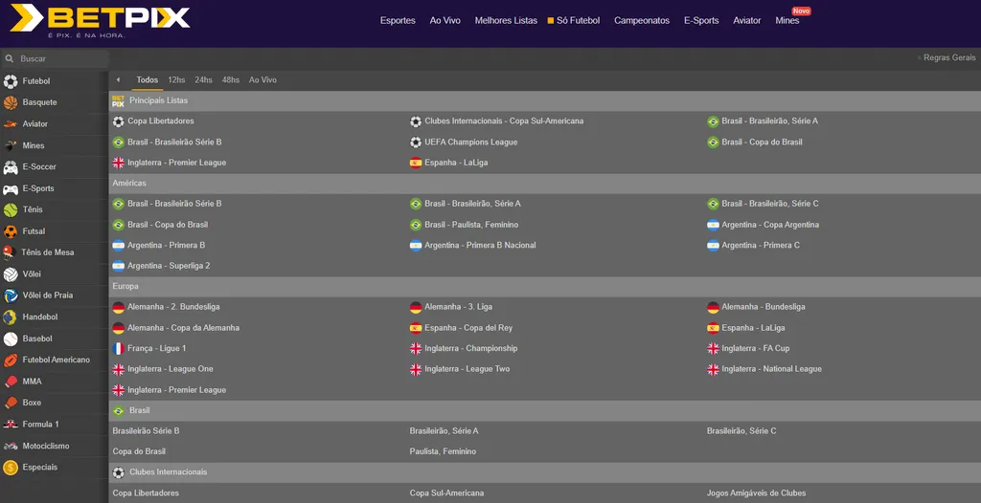Click the Tênis tennis ball icon

coord(11,210)
